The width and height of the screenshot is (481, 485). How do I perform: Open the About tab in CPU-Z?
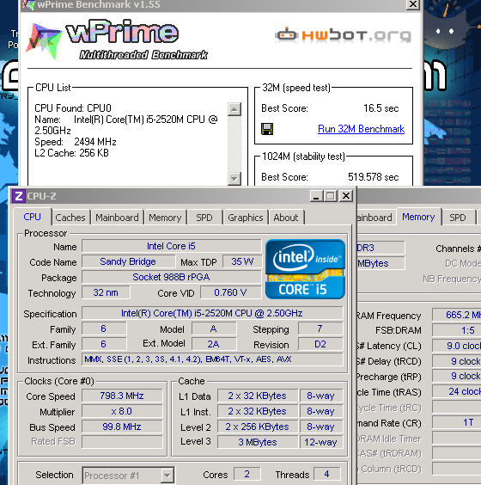pyautogui.click(x=286, y=218)
